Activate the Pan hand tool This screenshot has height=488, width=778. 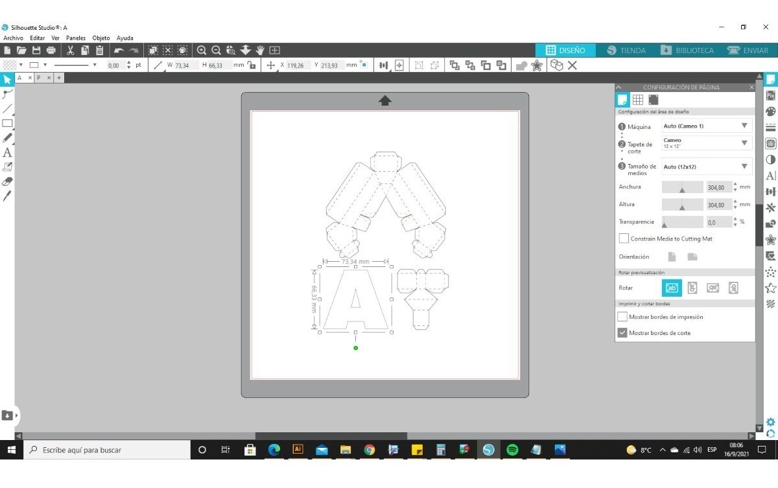(x=260, y=50)
